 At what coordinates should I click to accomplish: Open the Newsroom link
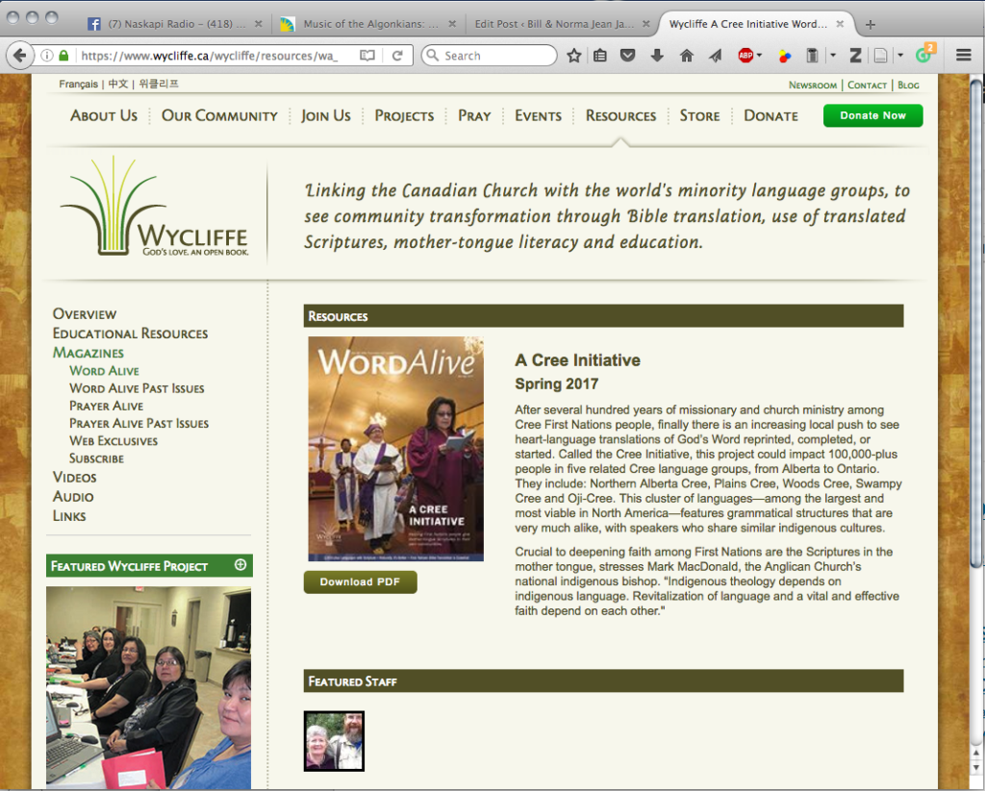813,85
